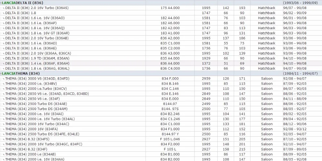
Task: Click engine code 835 C1.000
Action: point(170,43)
